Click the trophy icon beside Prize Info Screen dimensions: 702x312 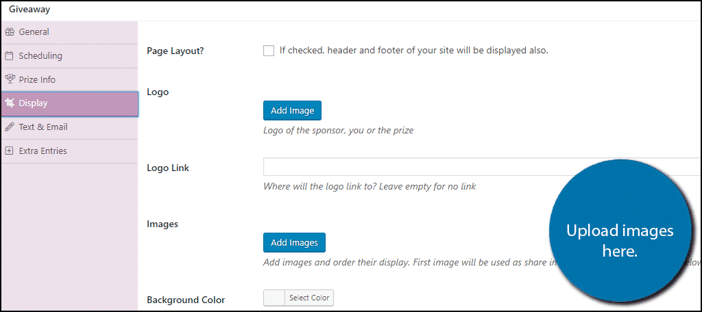click(x=9, y=79)
